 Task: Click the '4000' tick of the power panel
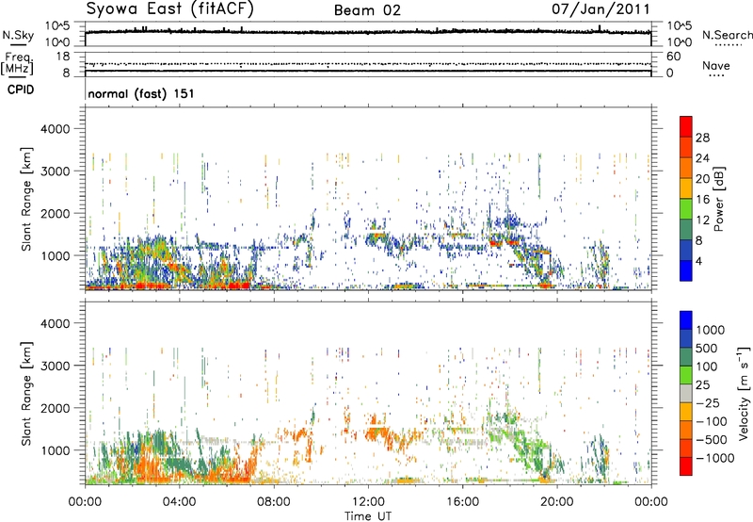[55, 129]
